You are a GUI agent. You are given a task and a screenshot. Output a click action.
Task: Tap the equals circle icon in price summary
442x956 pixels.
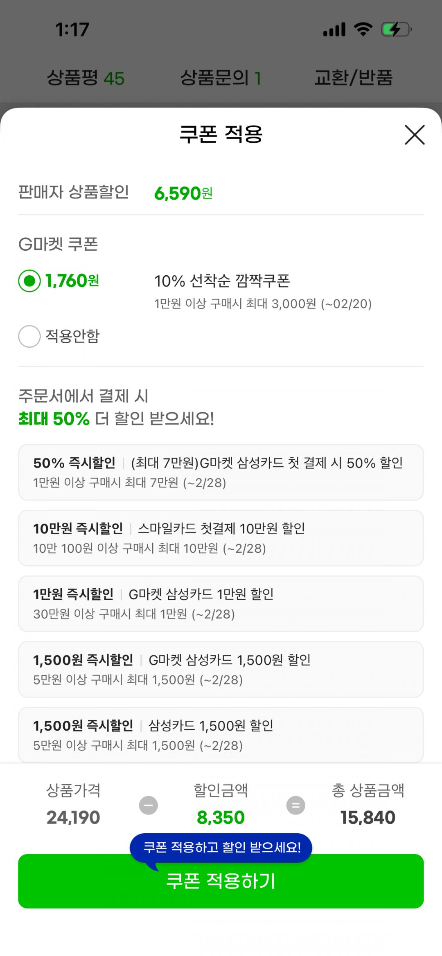pyautogui.click(x=295, y=805)
